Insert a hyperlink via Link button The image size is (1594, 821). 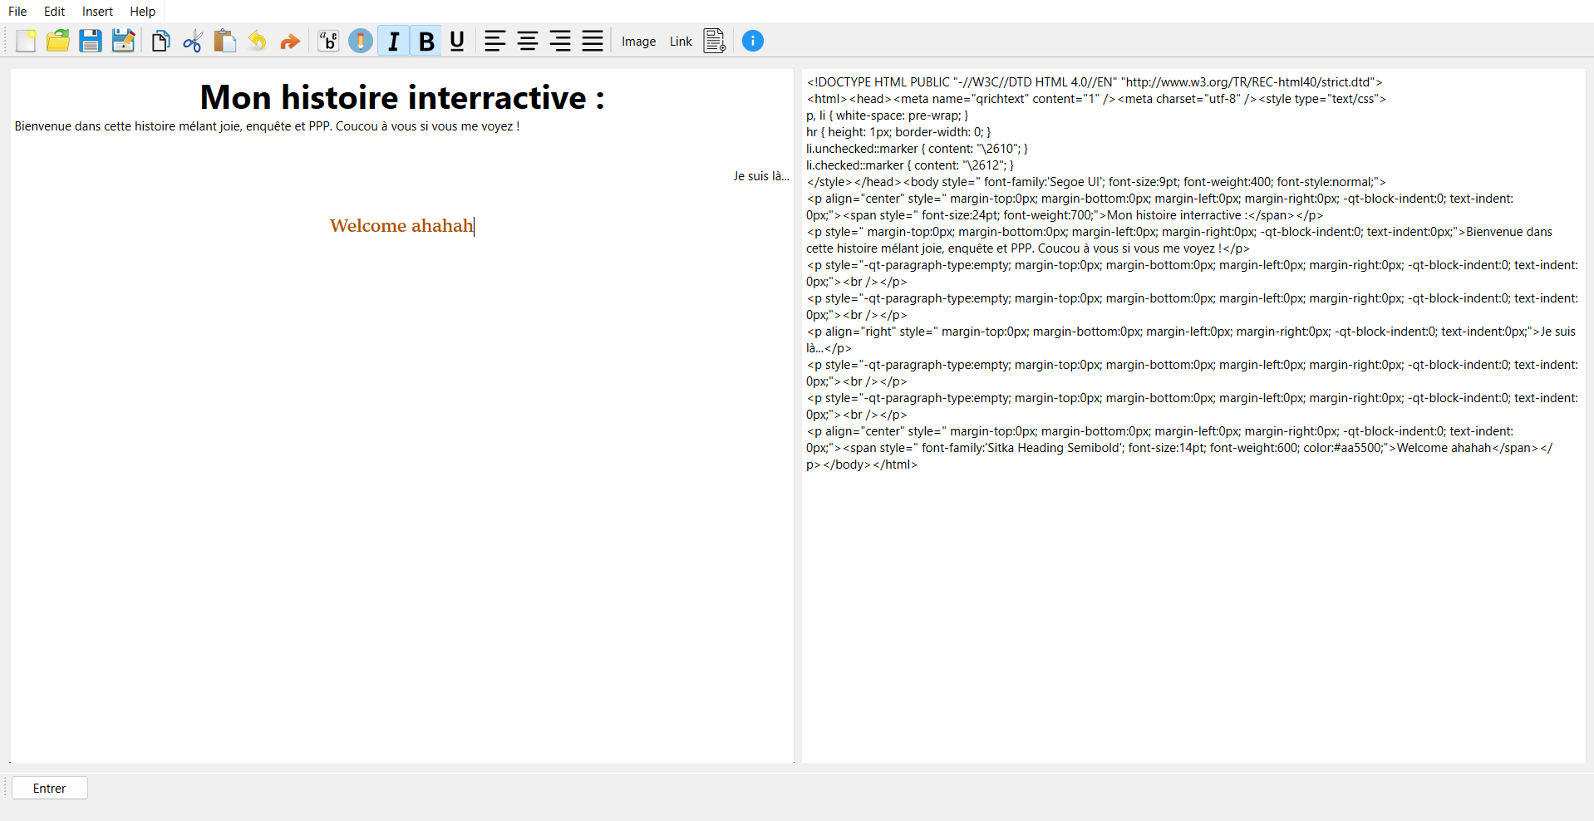(x=681, y=42)
